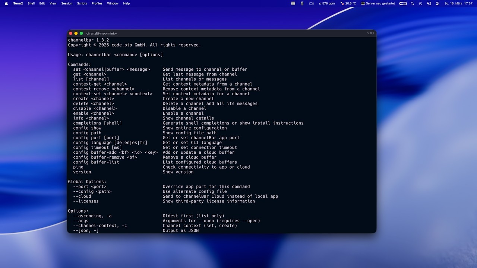
Task: Click the 'config language [de|en|es|fr]' command
Action: pos(110,143)
